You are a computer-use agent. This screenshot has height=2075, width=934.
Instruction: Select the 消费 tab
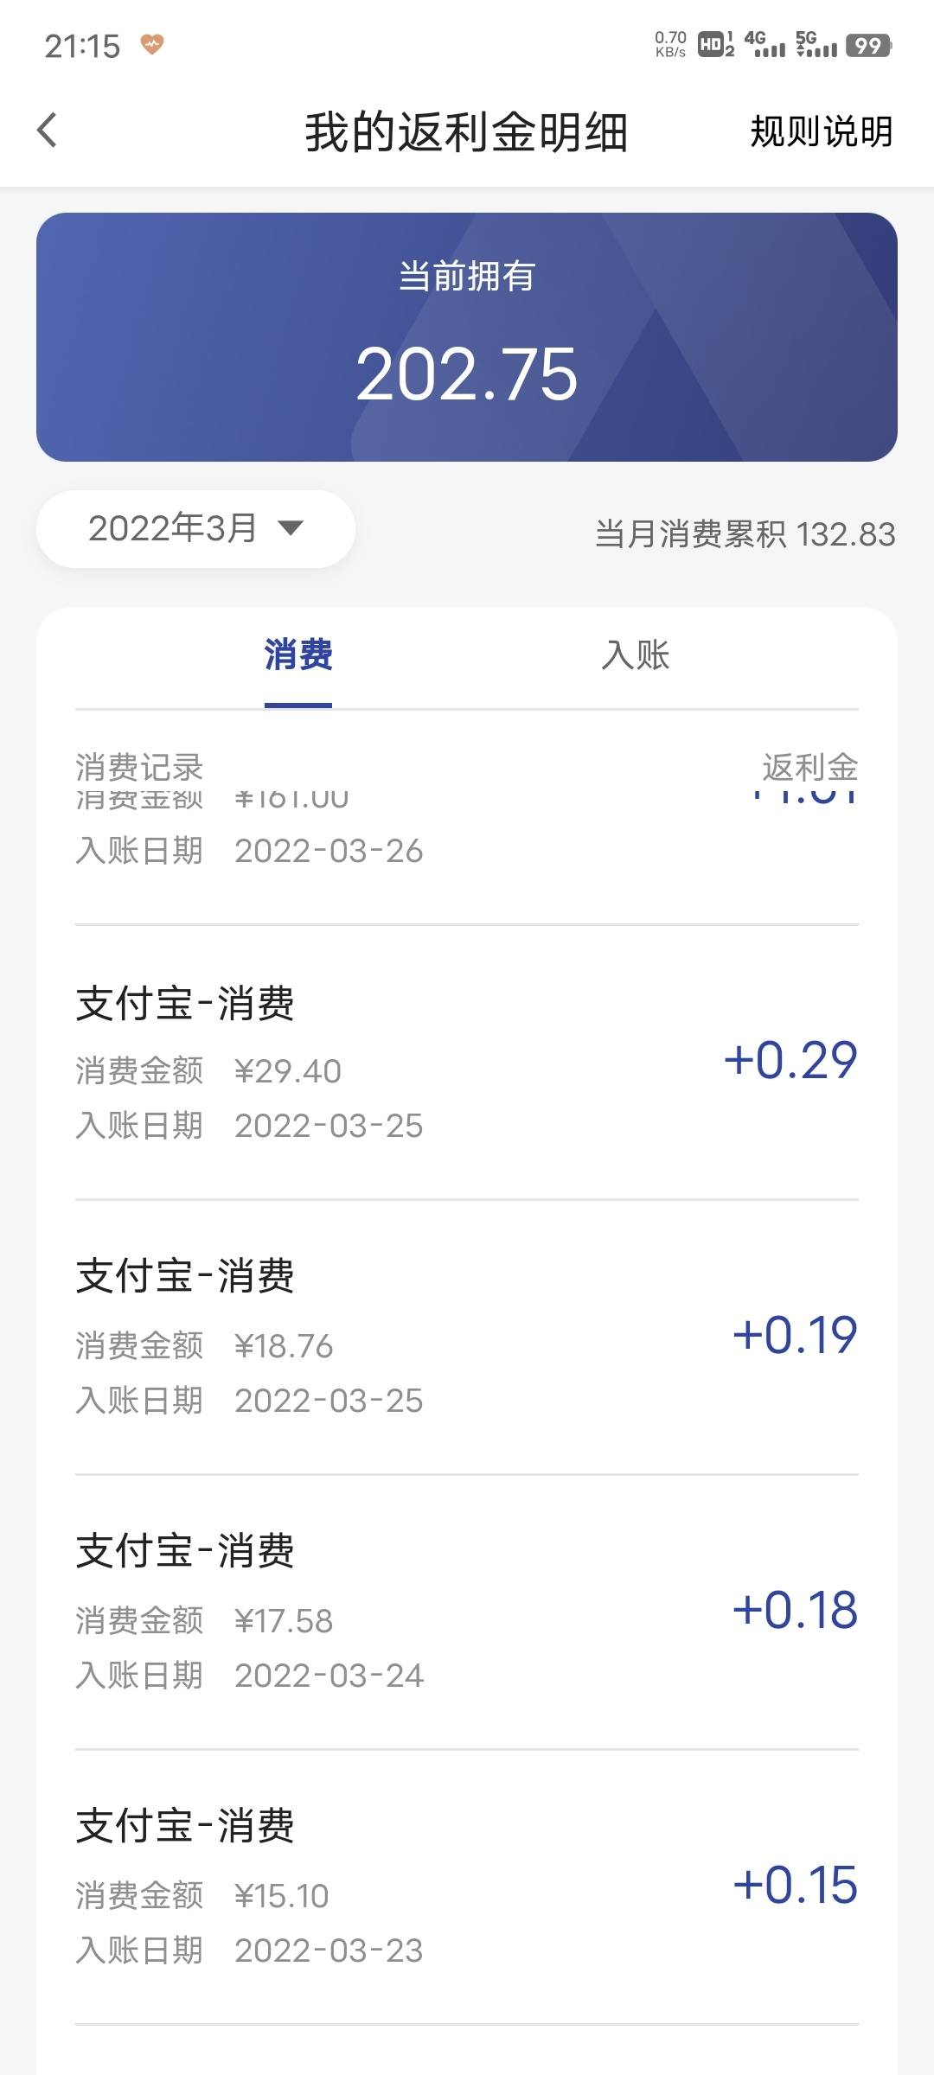coord(298,654)
